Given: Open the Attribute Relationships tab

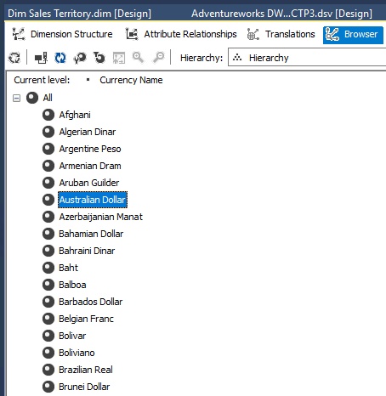Looking at the screenshot, I should click(181, 34).
